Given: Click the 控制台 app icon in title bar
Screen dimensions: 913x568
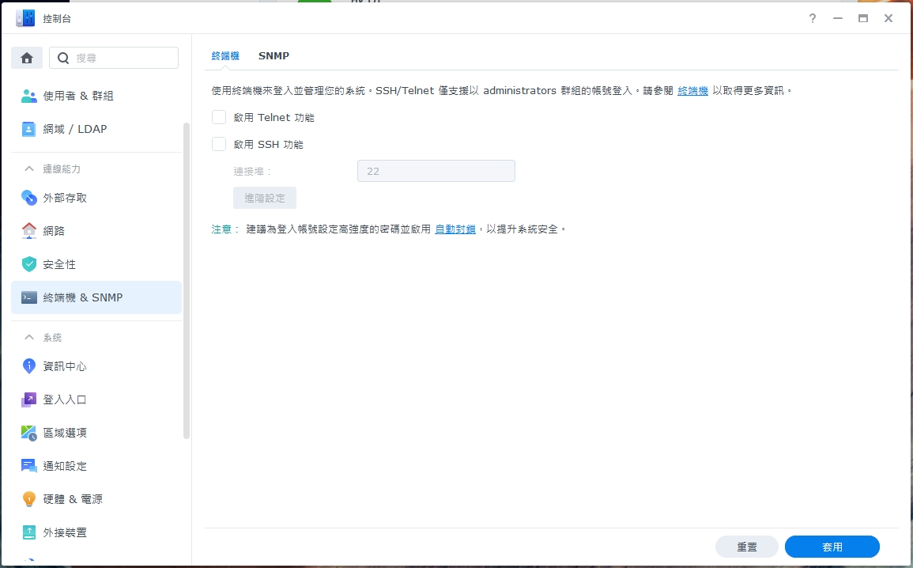Looking at the screenshot, I should point(25,18).
